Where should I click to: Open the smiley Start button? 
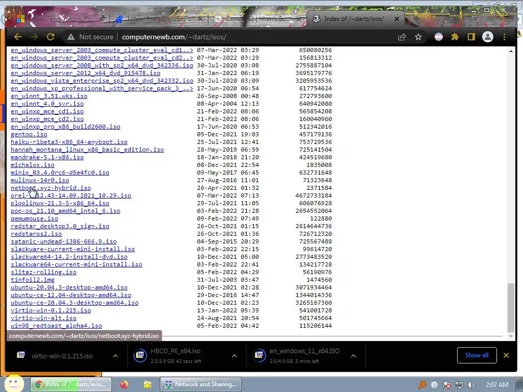(x=14, y=383)
